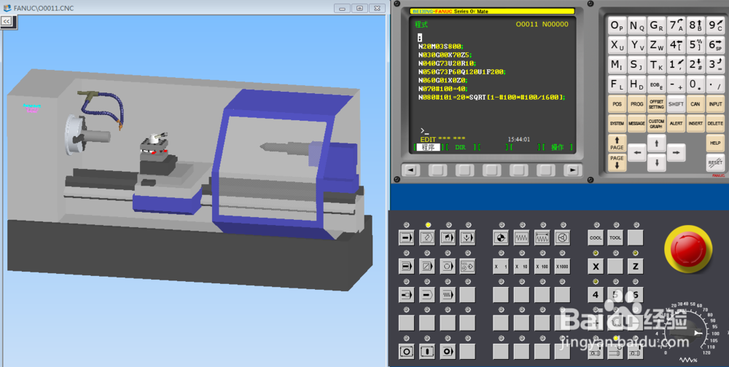Select the DNC mode button with download arrow
729x367 pixels.
[x=467, y=238]
